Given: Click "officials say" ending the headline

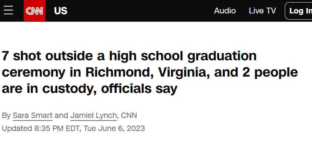Looking at the screenshot, I should 139,89.
